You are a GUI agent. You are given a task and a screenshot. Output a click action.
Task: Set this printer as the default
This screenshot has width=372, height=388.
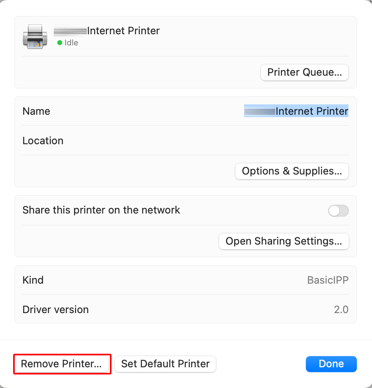(x=165, y=364)
